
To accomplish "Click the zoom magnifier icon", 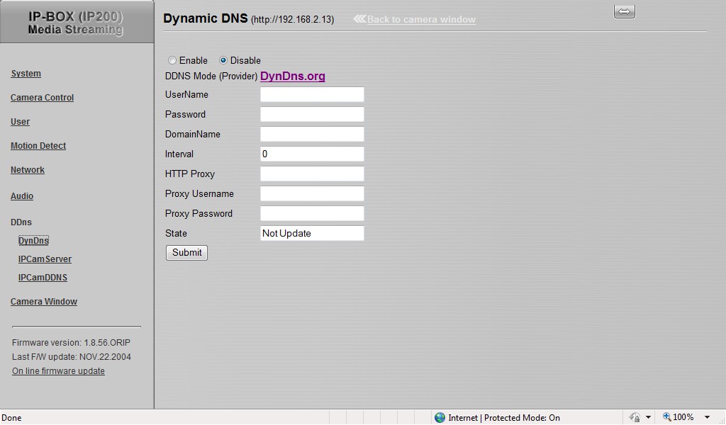I will click(x=666, y=418).
